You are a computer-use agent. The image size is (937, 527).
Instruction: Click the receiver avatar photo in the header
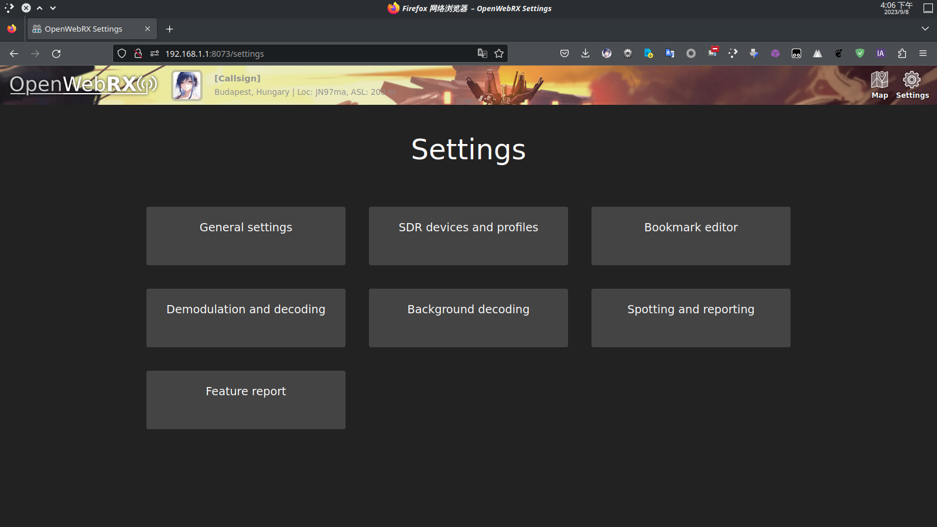(186, 85)
